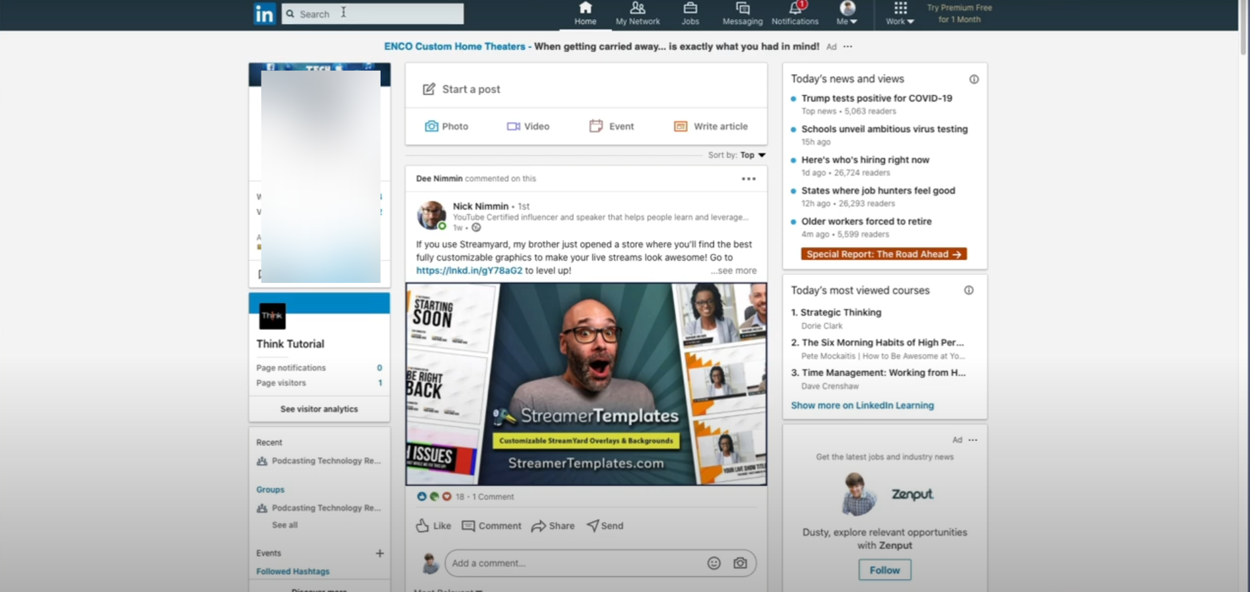The width and height of the screenshot is (1250, 592).
Task: Comment on Nick Nimmin's post
Action: [491, 526]
